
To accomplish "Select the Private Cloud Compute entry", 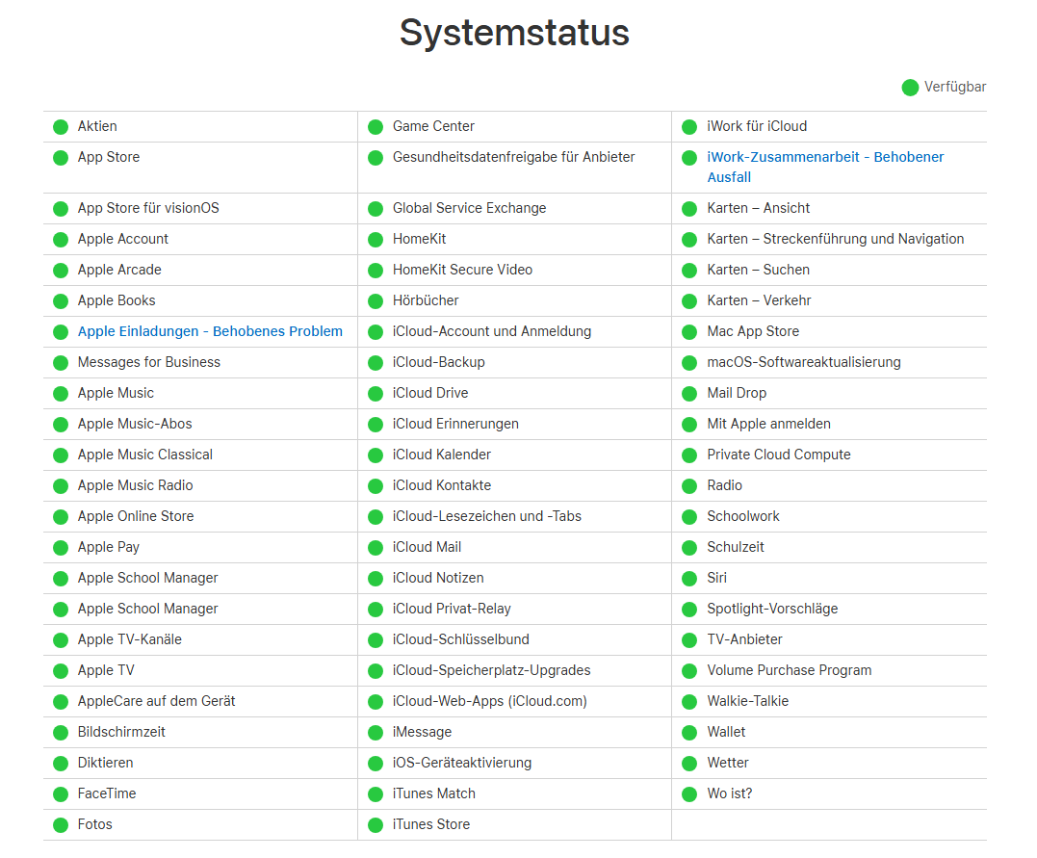I will [778, 455].
